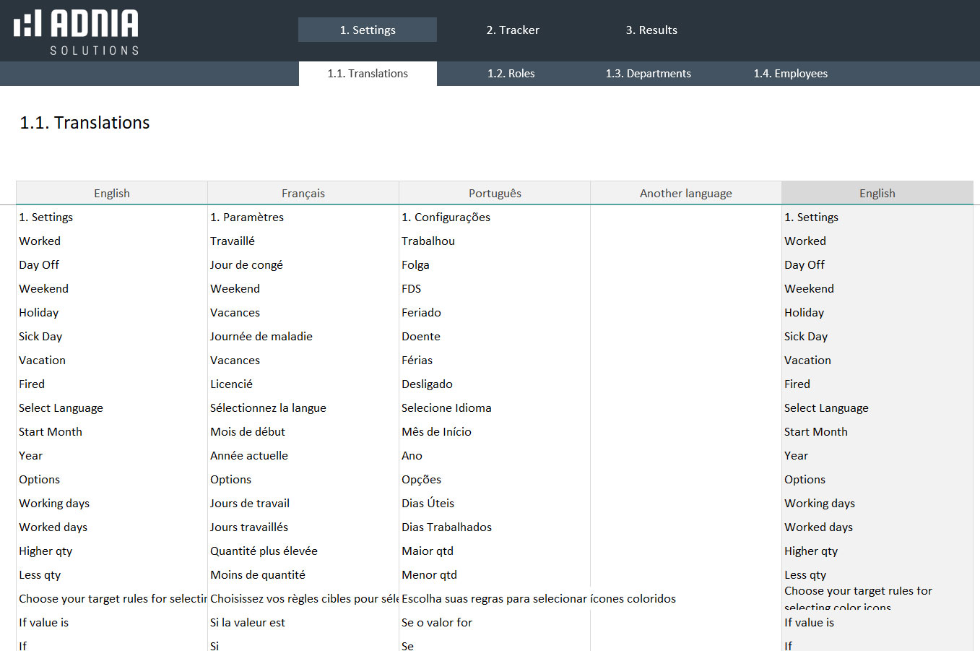Select the French cell 'Quantité plus élevée'
980x651 pixels.
tap(264, 551)
